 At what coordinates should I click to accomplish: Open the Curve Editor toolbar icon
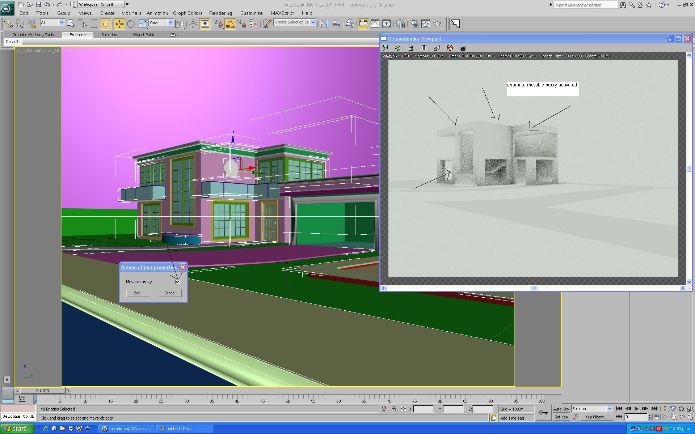pyautogui.click(x=375, y=24)
